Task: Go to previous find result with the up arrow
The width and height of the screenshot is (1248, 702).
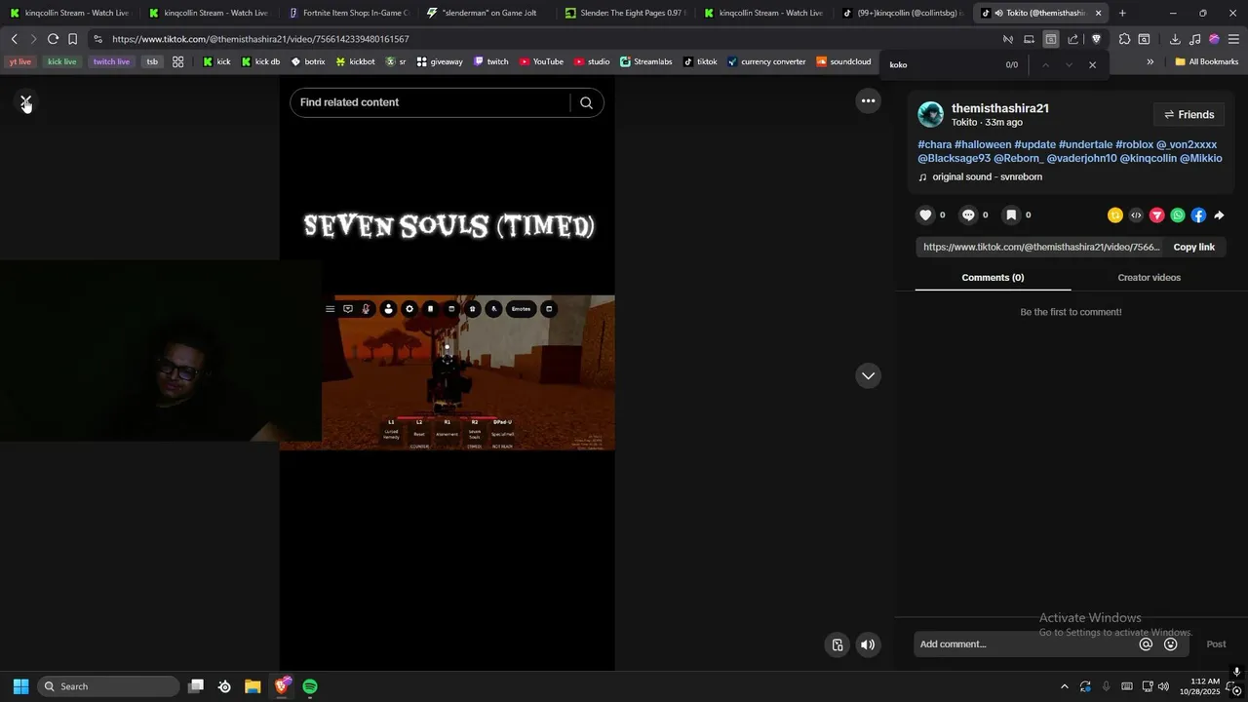Action: pyautogui.click(x=1045, y=64)
